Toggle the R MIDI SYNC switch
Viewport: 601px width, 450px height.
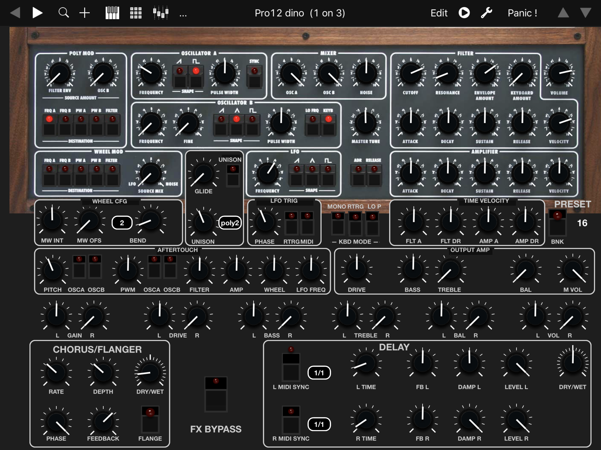point(291,420)
